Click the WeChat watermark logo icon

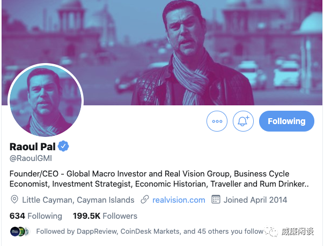pos(274,232)
